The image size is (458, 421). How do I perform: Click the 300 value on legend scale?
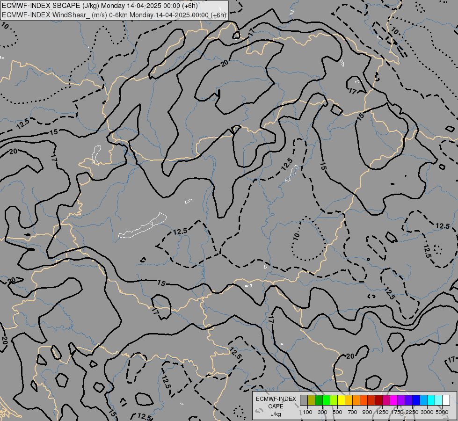pos(322,412)
